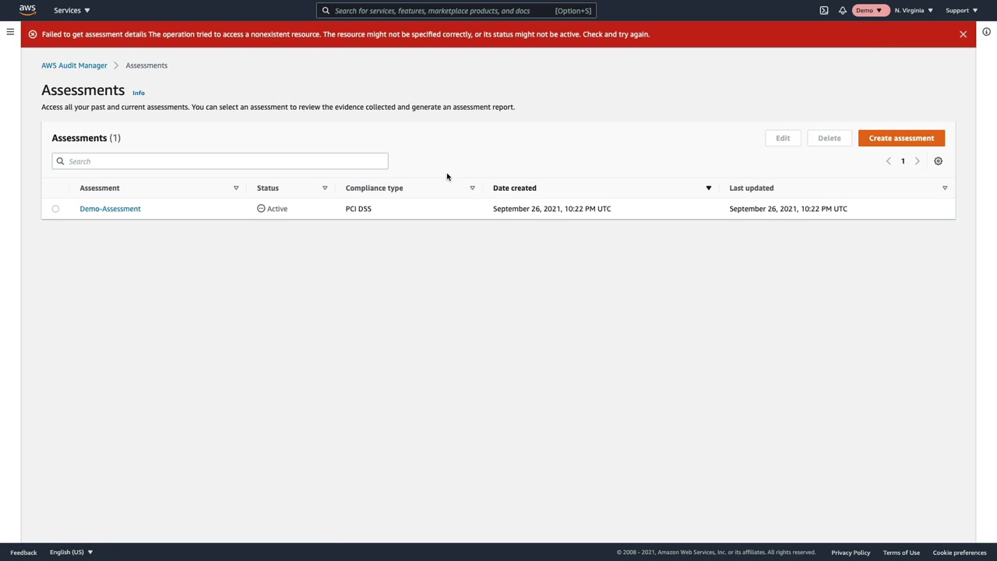The width and height of the screenshot is (997, 561).
Task: Expand the Services dropdown
Action: point(72,10)
